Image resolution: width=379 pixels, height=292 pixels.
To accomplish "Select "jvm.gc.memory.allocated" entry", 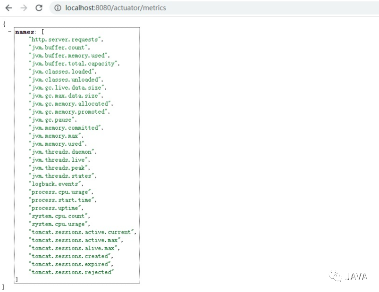I will click(x=69, y=104).
